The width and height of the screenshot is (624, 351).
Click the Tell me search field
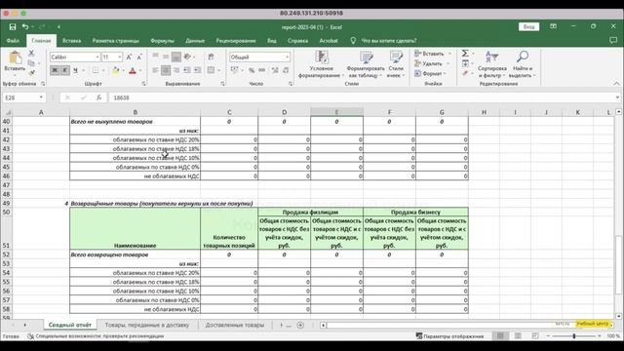(x=389, y=41)
